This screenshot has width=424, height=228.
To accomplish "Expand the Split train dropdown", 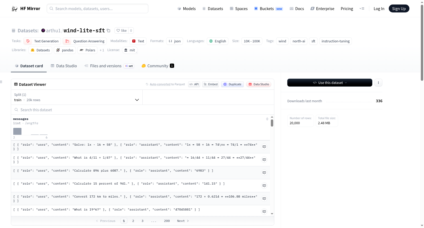I will pyautogui.click(x=77, y=97).
